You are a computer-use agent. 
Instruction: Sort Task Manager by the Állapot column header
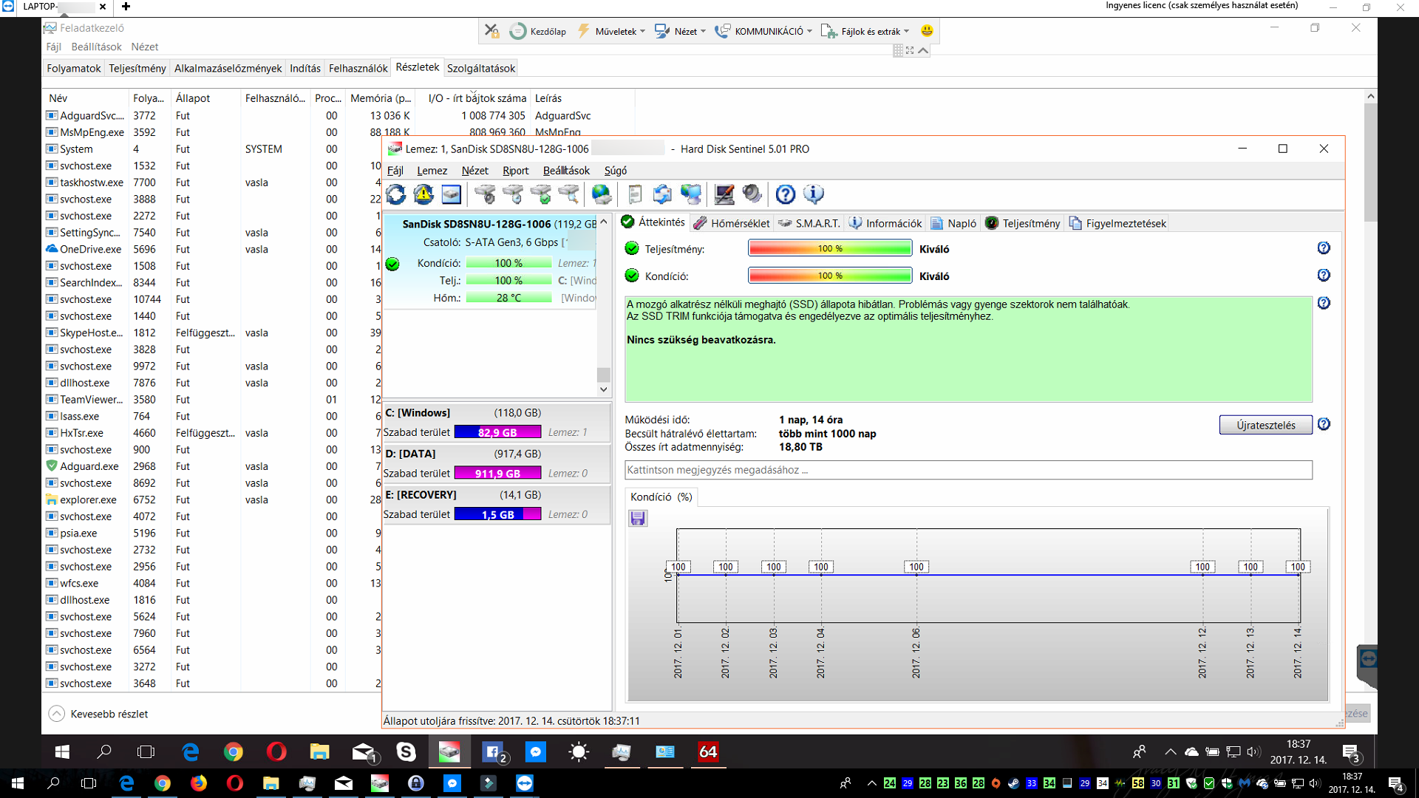click(205, 98)
